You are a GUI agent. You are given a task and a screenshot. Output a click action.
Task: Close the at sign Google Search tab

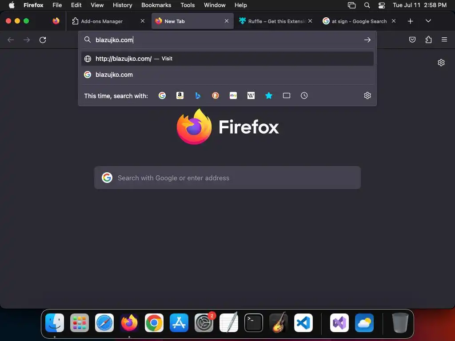(x=394, y=21)
